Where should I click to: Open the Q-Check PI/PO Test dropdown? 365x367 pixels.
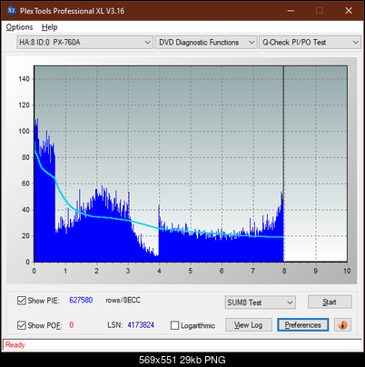point(310,43)
